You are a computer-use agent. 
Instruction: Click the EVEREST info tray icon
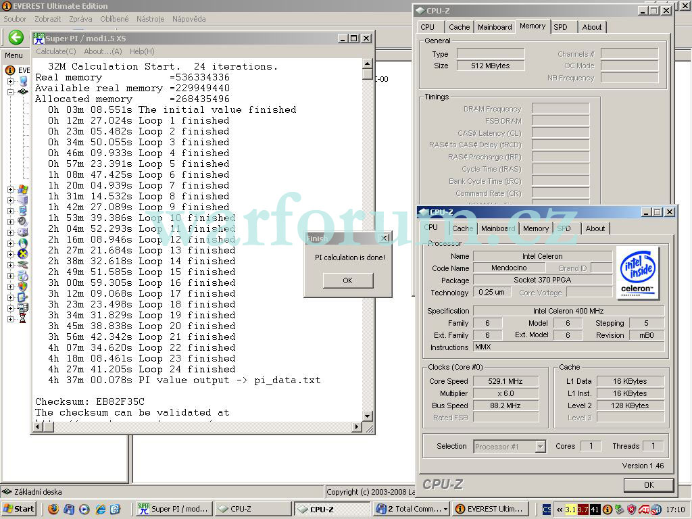coord(608,510)
